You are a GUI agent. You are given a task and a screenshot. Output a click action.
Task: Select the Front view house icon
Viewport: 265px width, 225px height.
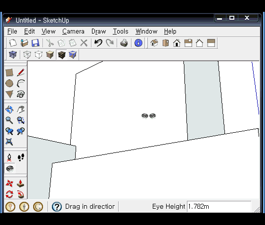click(x=177, y=43)
